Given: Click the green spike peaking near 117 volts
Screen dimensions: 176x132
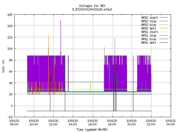Looking at the screenshot, I should pyautogui.click(x=115, y=47).
